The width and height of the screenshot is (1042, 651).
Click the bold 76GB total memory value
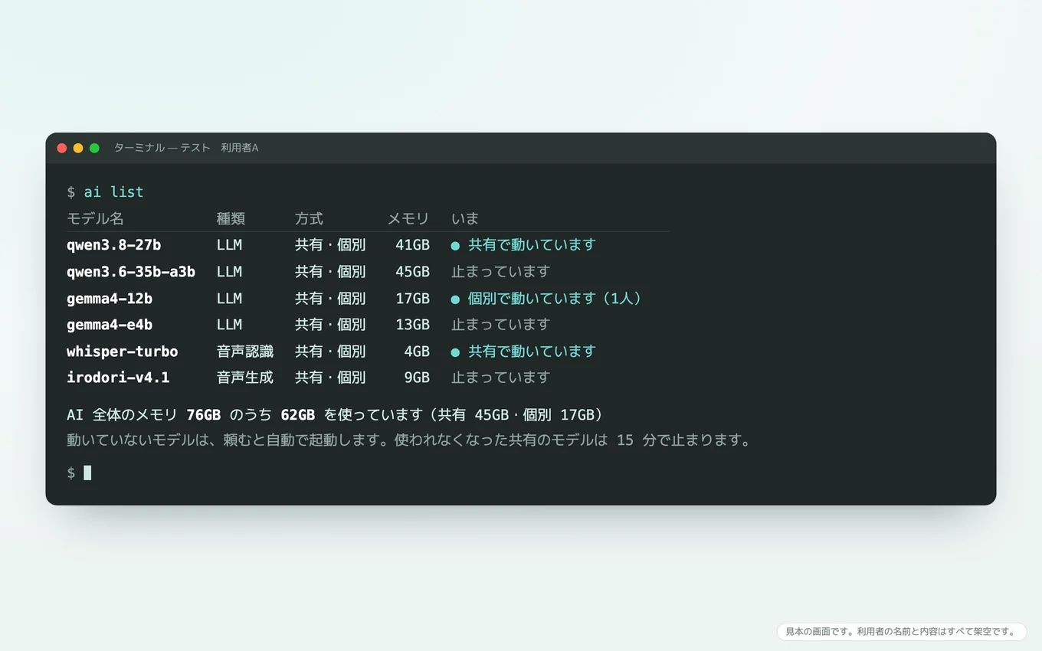point(204,415)
